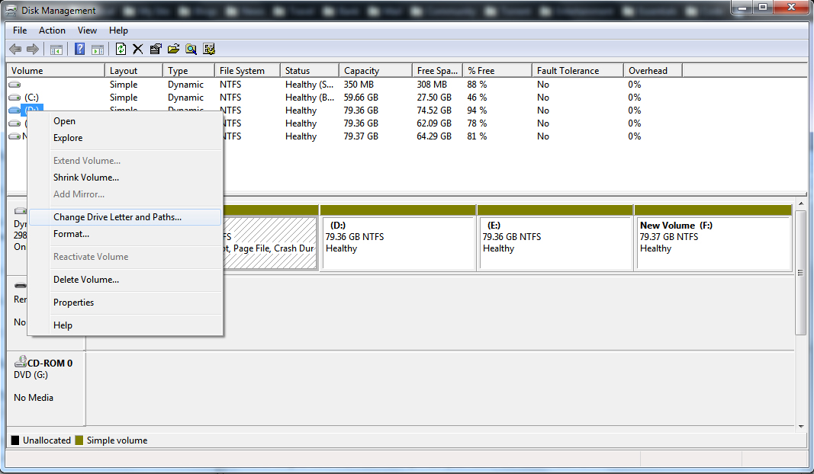Click the open folder toolbar icon
Image resolution: width=814 pixels, height=474 pixels.
click(x=173, y=49)
